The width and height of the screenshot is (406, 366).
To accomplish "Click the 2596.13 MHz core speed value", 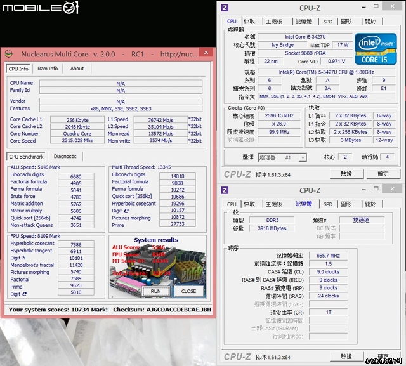I will coord(279,115).
